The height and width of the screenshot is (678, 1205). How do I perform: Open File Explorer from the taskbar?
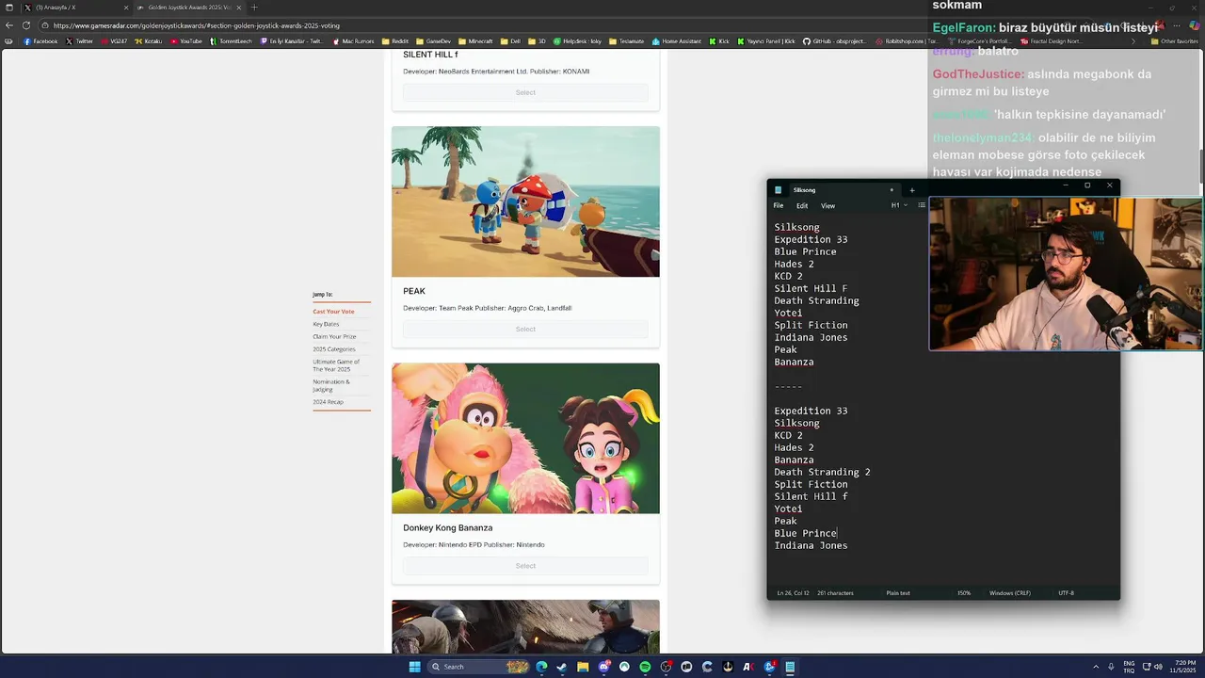(583, 667)
